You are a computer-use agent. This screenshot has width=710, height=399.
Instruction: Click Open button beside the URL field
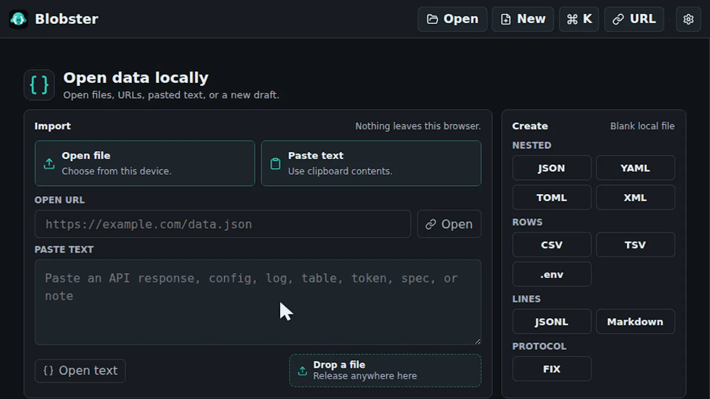coord(449,224)
